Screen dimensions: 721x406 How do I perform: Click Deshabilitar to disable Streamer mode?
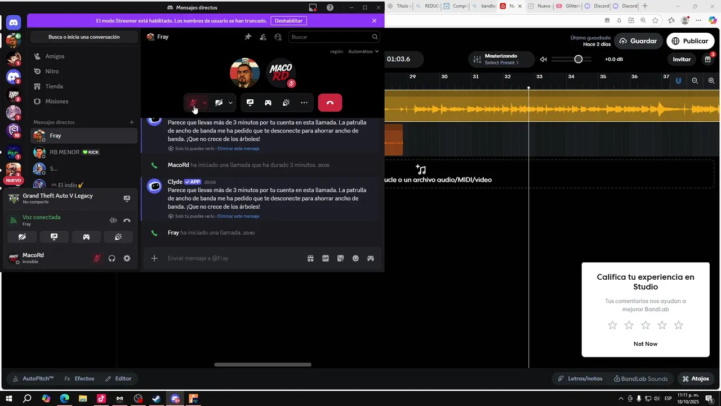288,21
